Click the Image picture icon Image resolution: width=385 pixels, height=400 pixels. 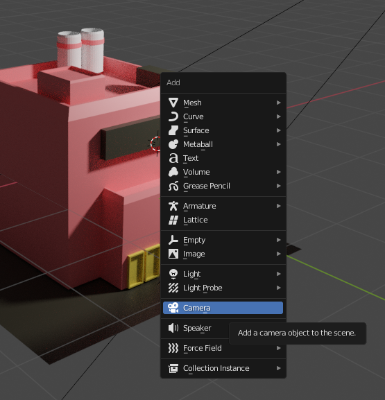pos(173,254)
